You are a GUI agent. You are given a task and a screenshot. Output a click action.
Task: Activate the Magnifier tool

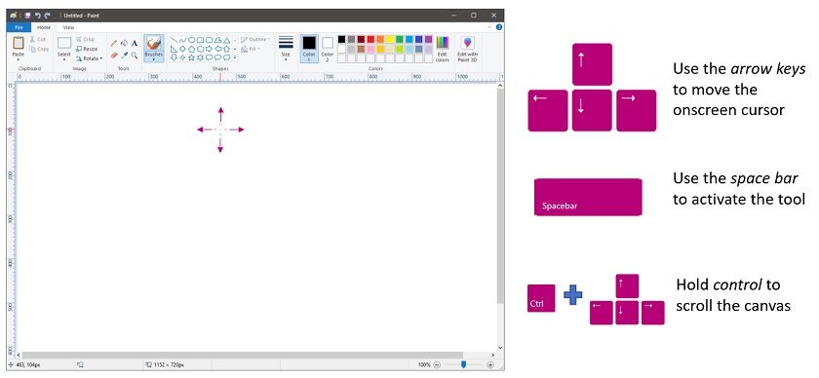click(135, 55)
